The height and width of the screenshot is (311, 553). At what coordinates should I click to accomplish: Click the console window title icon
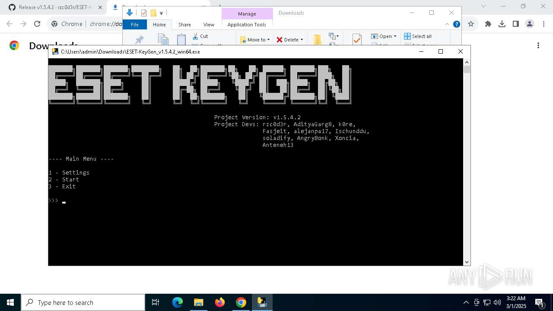(x=55, y=51)
